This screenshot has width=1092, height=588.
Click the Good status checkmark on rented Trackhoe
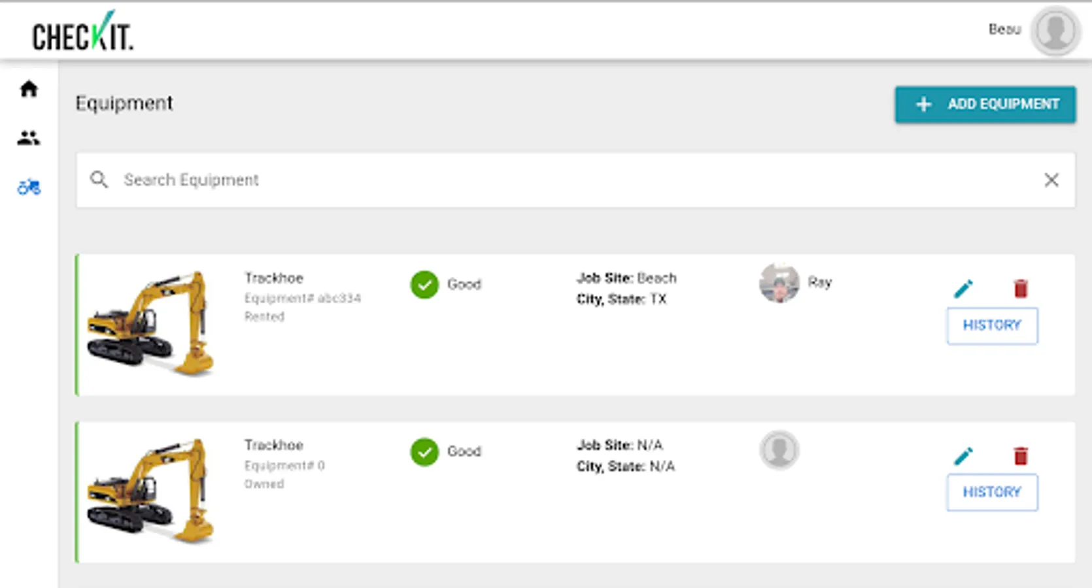(424, 285)
